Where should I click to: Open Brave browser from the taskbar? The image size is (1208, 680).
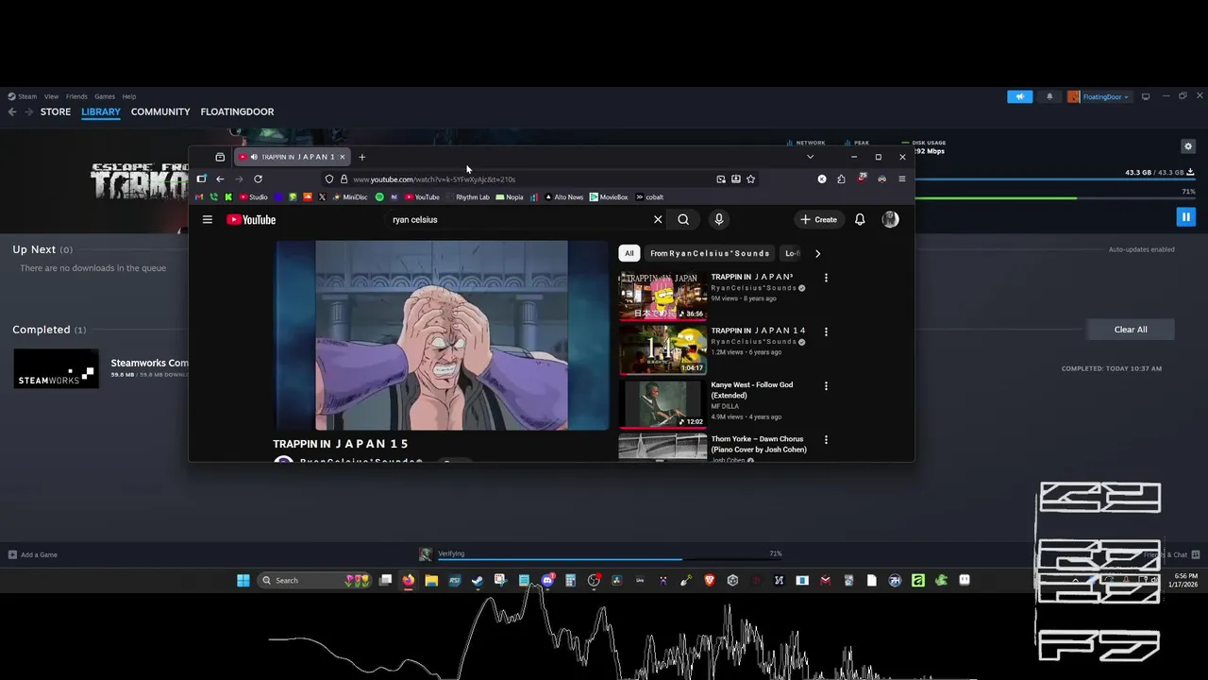(709, 580)
